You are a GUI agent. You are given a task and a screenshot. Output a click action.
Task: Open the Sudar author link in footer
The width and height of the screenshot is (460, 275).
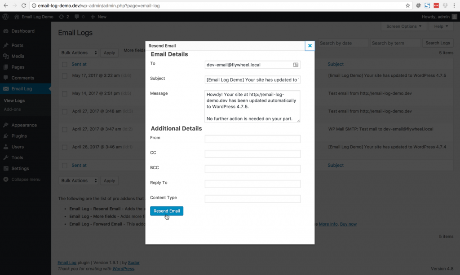point(133,263)
